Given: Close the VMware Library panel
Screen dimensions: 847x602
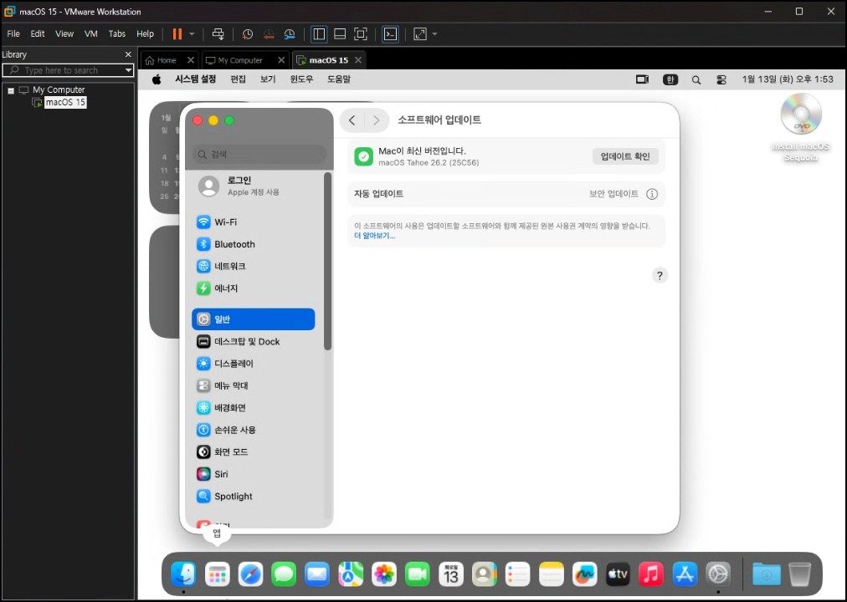Looking at the screenshot, I should pyautogui.click(x=128, y=54).
